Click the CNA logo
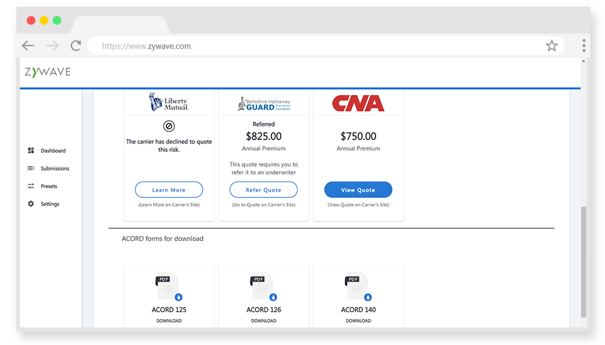Image resolution: width=605 pixels, height=345 pixels. click(x=358, y=103)
